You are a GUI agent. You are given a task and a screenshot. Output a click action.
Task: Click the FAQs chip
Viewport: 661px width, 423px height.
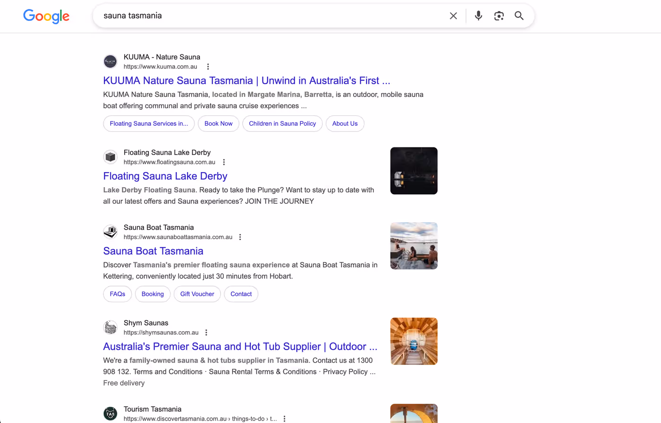pos(118,294)
